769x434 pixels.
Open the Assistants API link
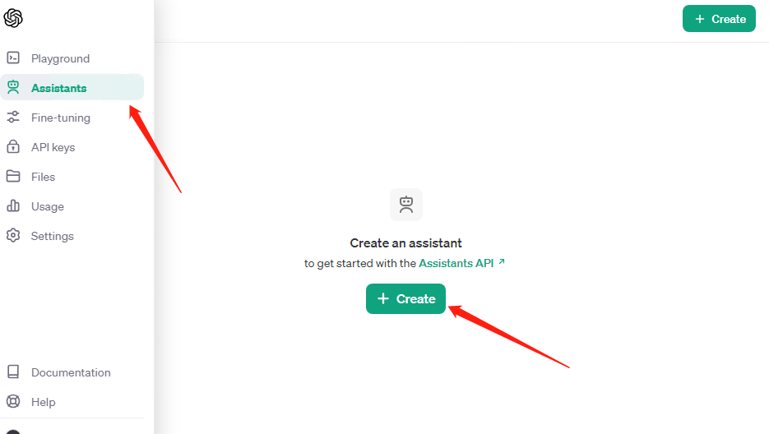(x=456, y=263)
